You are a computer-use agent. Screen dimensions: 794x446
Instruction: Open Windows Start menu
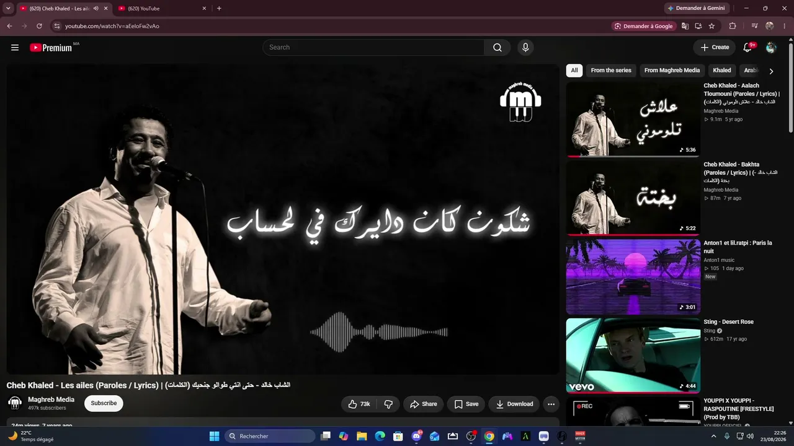(214, 436)
